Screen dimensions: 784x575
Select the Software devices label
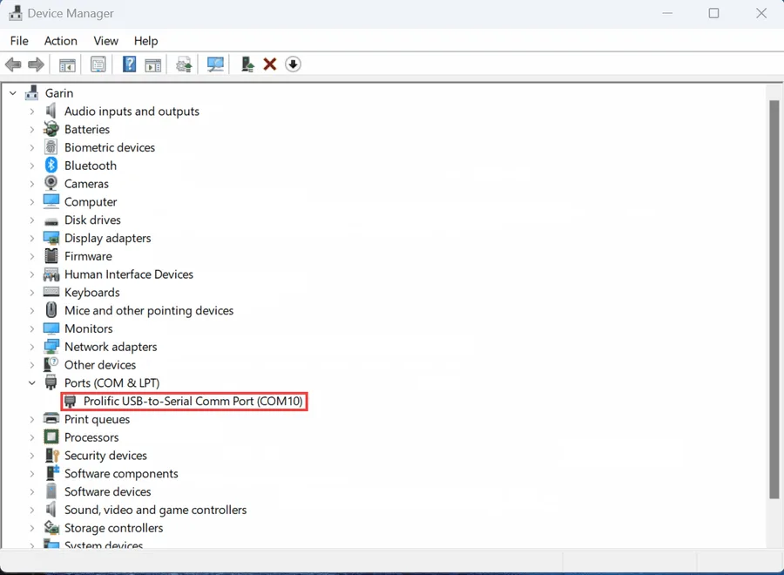(107, 491)
